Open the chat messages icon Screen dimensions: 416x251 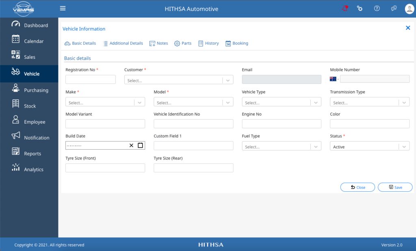[394, 9]
